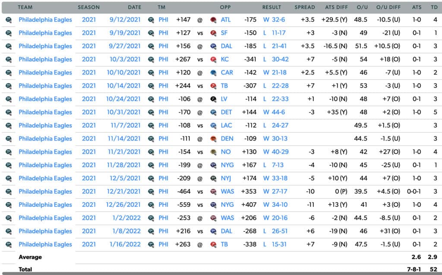Screen dimensions: 442x275
Task: Click the KC Chiefs opponent logo icon
Action: [213, 59]
